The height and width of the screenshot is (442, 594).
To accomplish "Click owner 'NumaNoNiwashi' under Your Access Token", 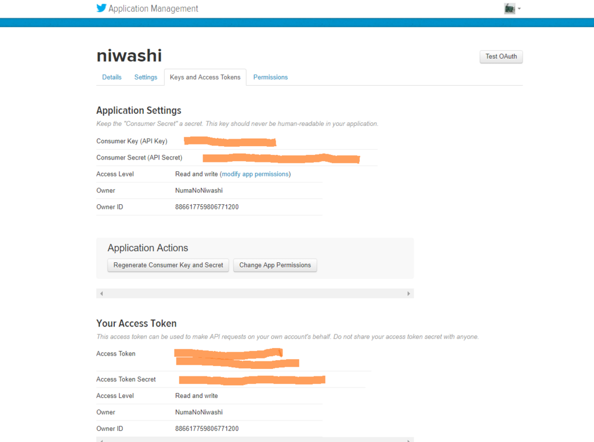I will coord(199,412).
